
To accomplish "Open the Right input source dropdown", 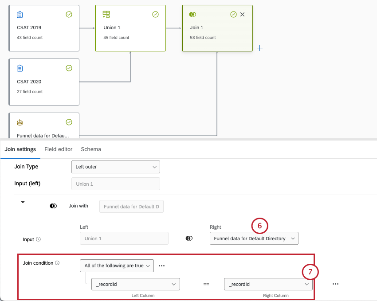I will coord(254,238).
